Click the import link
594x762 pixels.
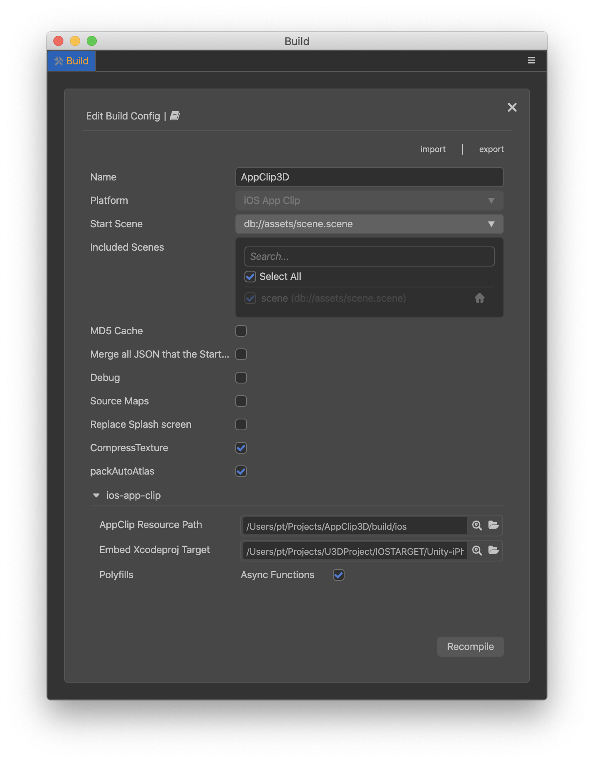tap(433, 149)
